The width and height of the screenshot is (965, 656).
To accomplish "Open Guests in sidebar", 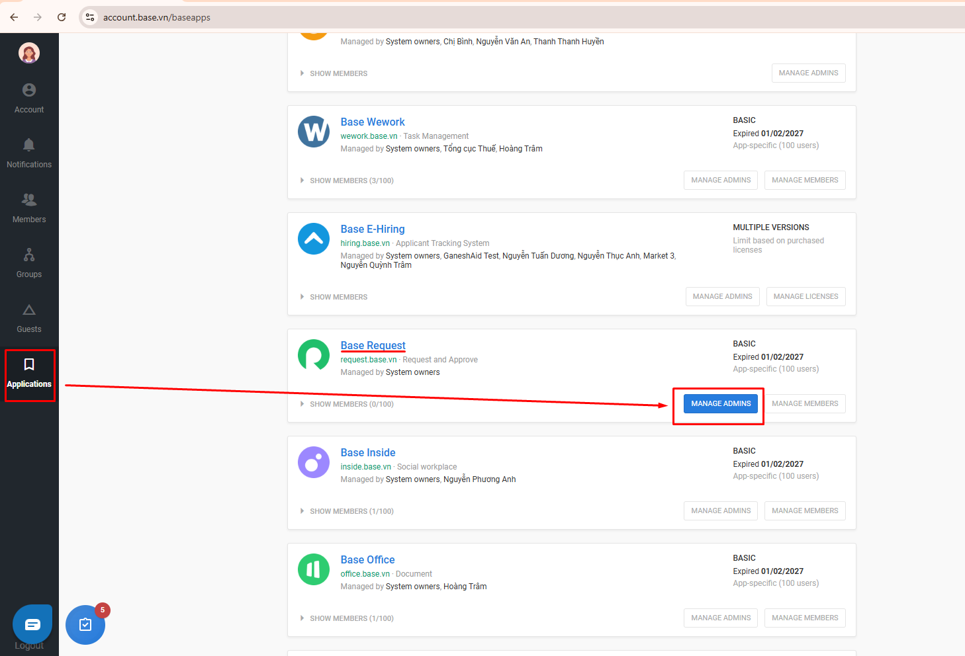I will [x=29, y=318].
